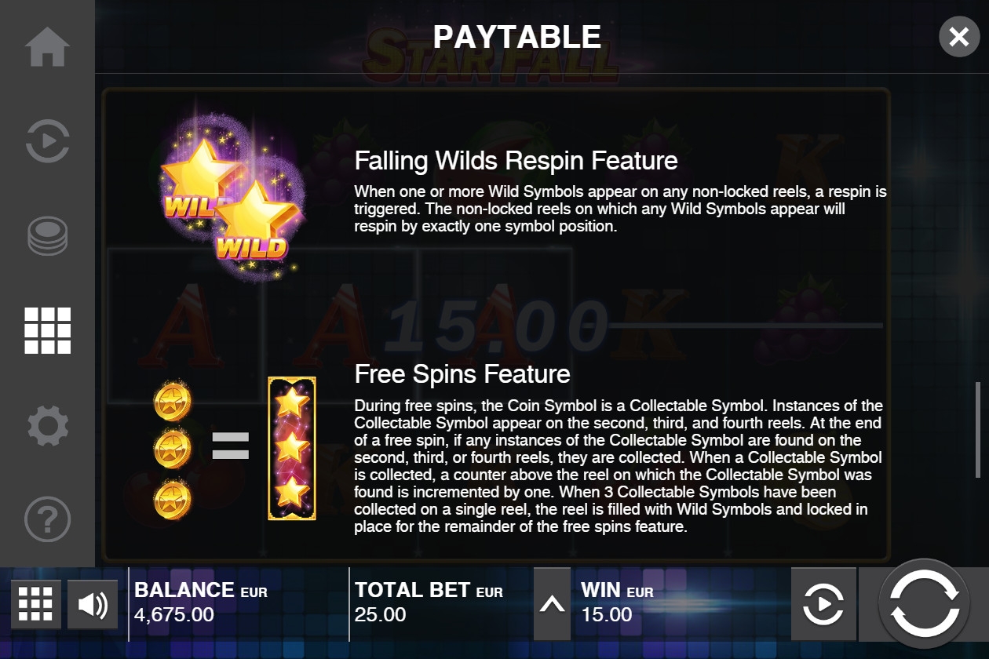
Task: Click the paytable vertical scrollbar thumb
Action: (x=977, y=429)
